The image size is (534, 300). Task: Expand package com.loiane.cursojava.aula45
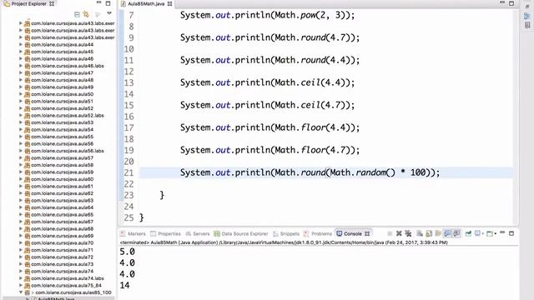click(20, 52)
